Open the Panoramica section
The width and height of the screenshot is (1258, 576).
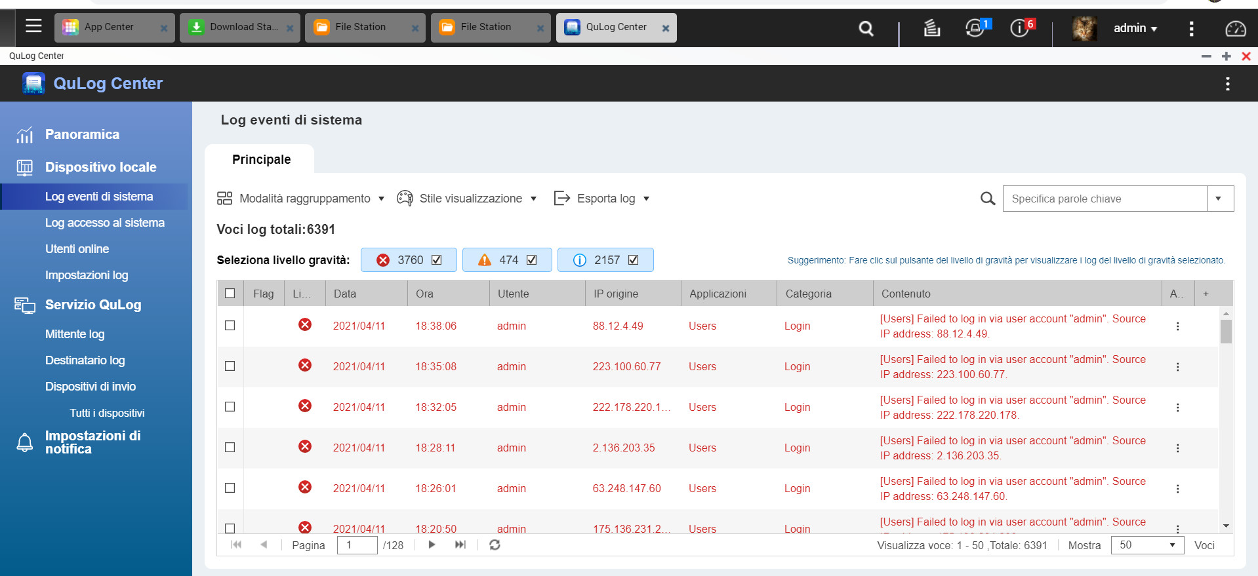point(82,134)
